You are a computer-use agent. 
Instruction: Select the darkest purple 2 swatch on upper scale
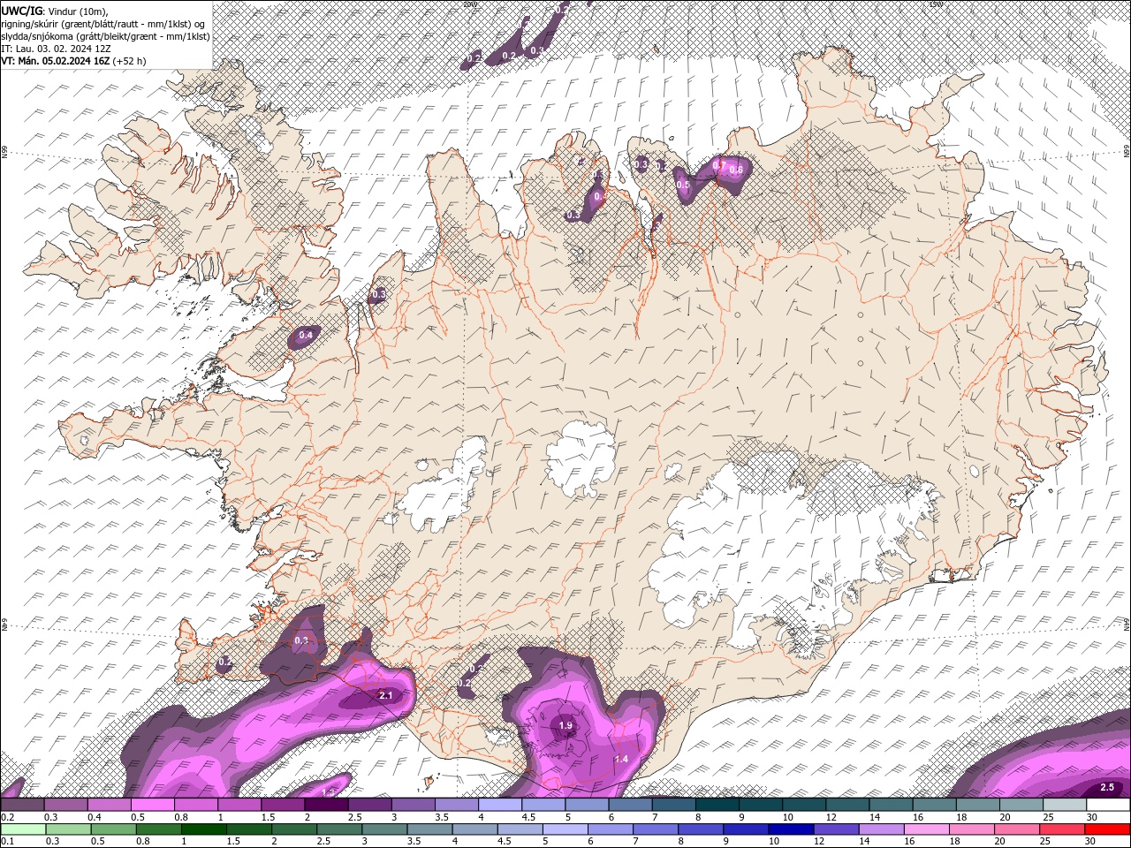click(x=326, y=805)
